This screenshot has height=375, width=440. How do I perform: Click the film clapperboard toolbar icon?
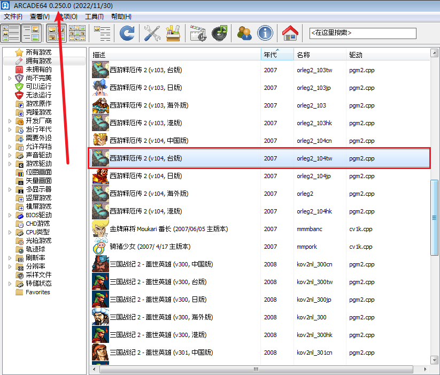[x=198, y=33]
